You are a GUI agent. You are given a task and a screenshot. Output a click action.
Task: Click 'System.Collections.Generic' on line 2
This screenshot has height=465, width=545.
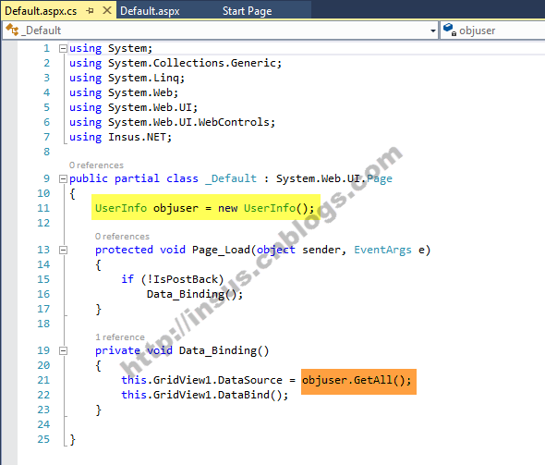point(192,63)
